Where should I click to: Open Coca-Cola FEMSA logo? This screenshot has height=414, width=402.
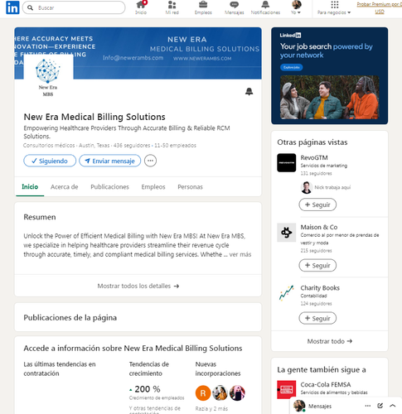coord(287,390)
